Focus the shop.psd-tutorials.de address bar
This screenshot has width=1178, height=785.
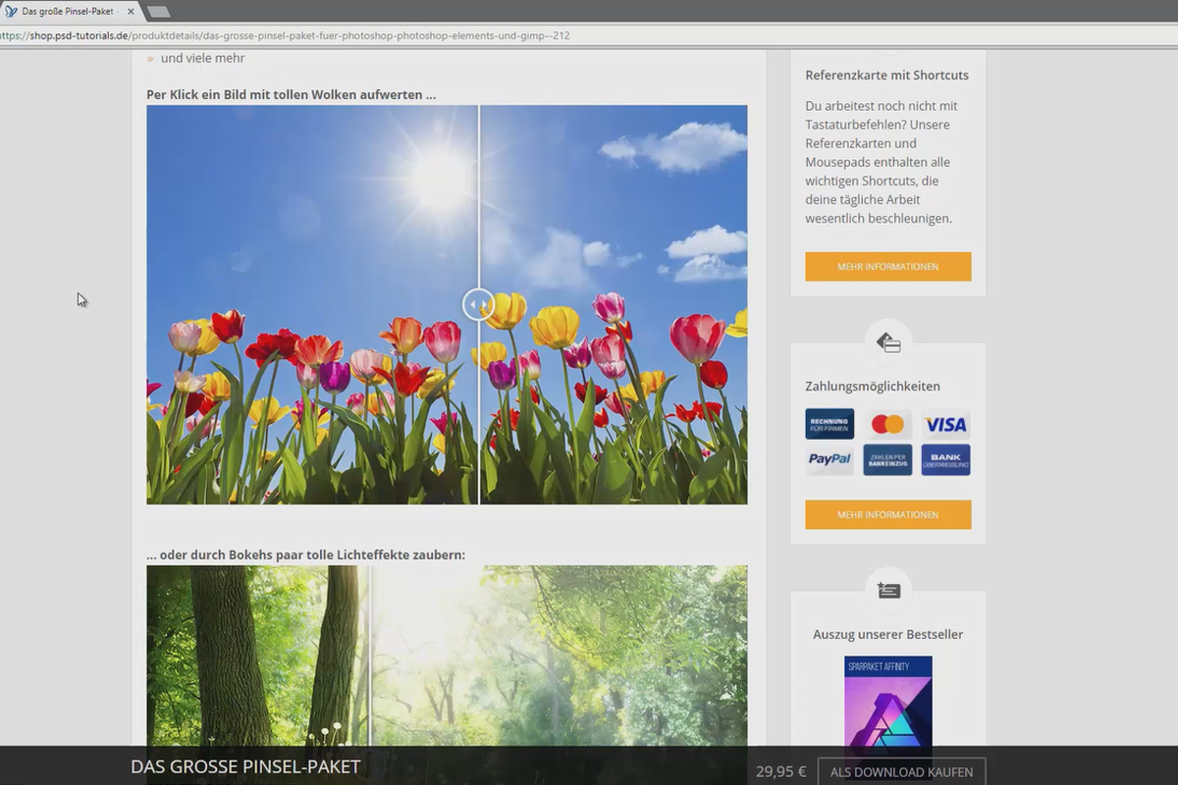pos(589,35)
